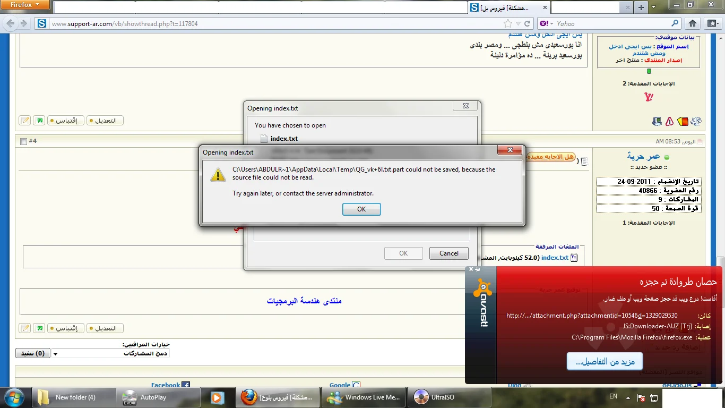This screenshot has height=408, width=725.
Task: Open the Yahoo search engine selector dropdown
Action: 547,23
